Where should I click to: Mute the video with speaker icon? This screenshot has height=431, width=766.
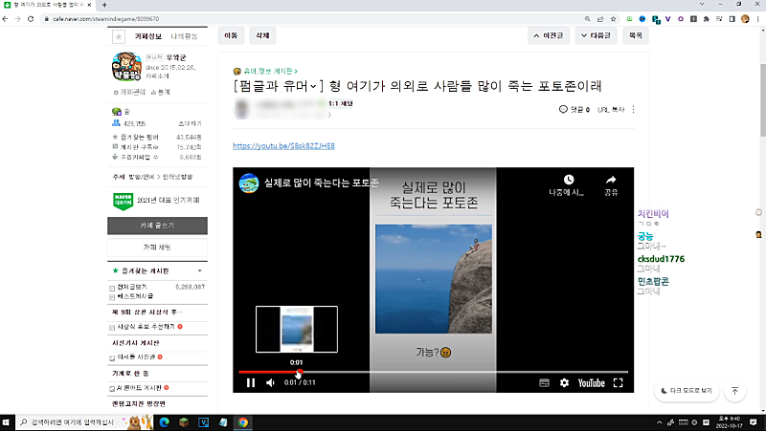(x=270, y=383)
